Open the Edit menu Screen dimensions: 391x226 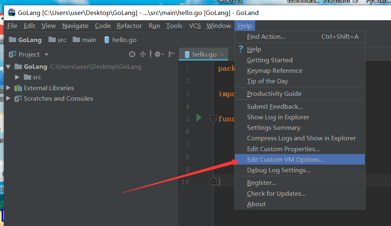click(x=30, y=26)
